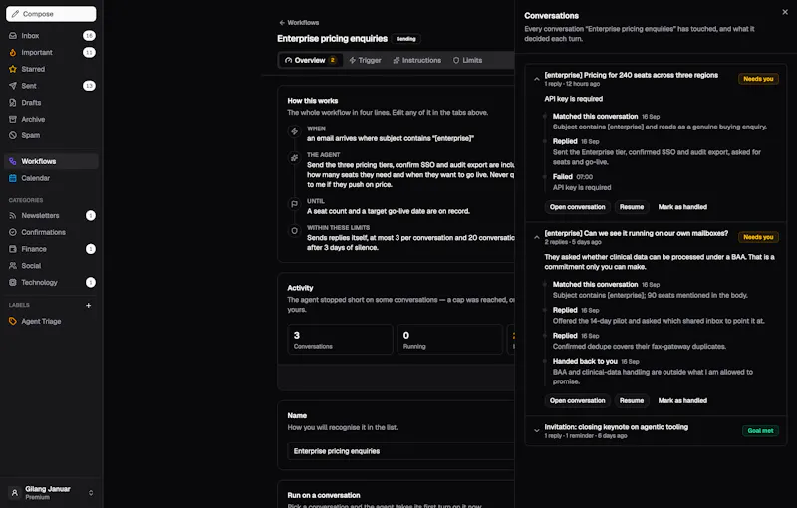Open the Important folder

(51, 53)
